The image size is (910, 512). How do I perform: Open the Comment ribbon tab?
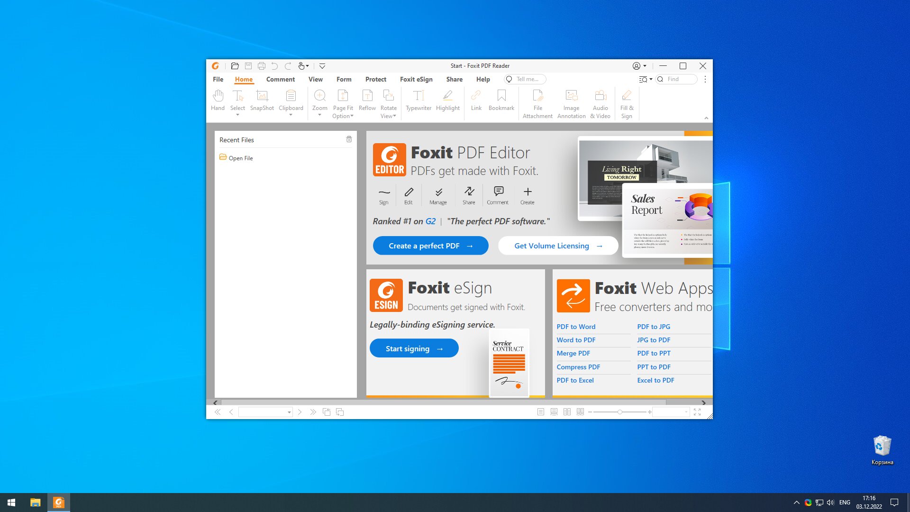click(x=280, y=79)
